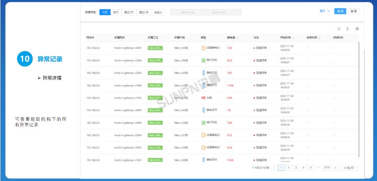Click the 所属网关 column header
Image resolution: width=377 pixels, height=181 pixels.
tap(120, 38)
